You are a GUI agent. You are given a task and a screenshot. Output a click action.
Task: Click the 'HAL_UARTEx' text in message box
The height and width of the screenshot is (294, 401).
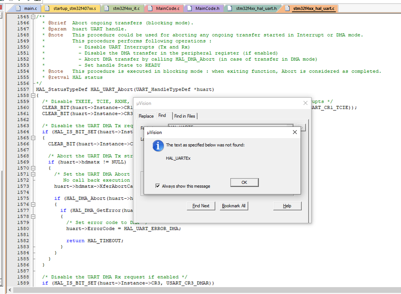click(178, 158)
